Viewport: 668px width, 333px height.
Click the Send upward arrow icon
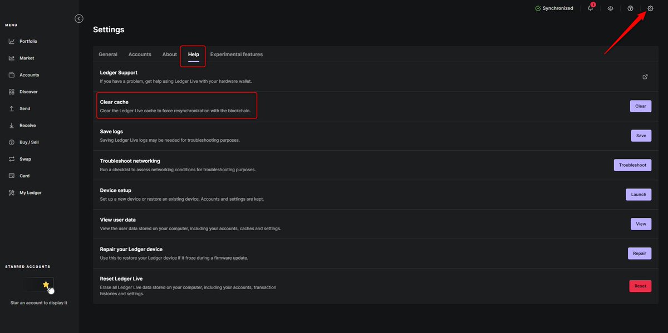click(12, 108)
